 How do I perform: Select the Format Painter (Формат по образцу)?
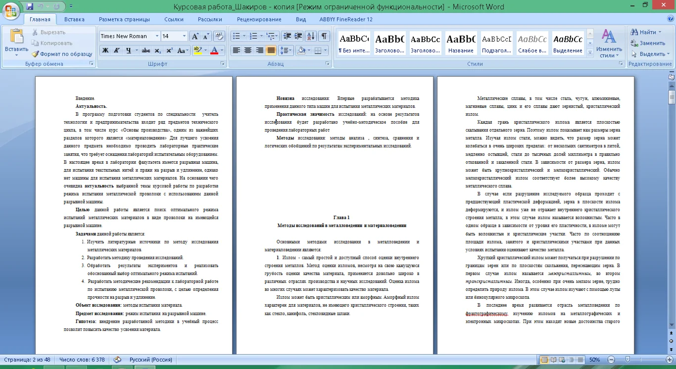point(62,54)
